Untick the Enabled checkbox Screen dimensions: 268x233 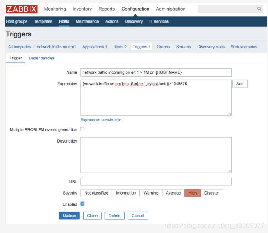pyautogui.click(x=82, y=204)
